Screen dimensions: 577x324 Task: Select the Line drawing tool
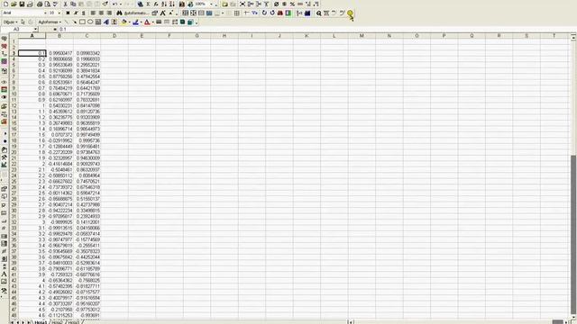coord(66,22)
